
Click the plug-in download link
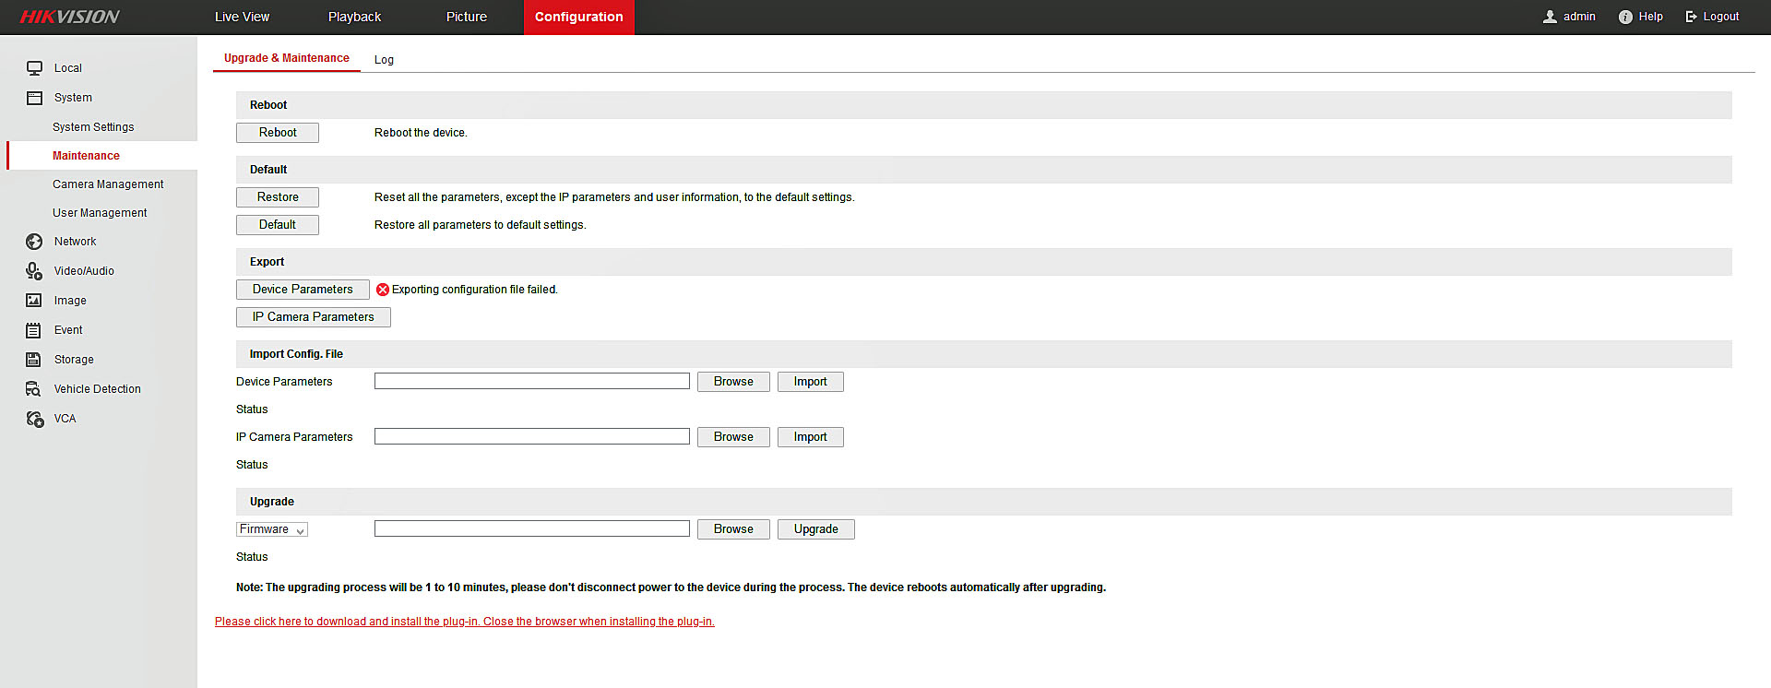pyautogui.click(x=464, y=622)
